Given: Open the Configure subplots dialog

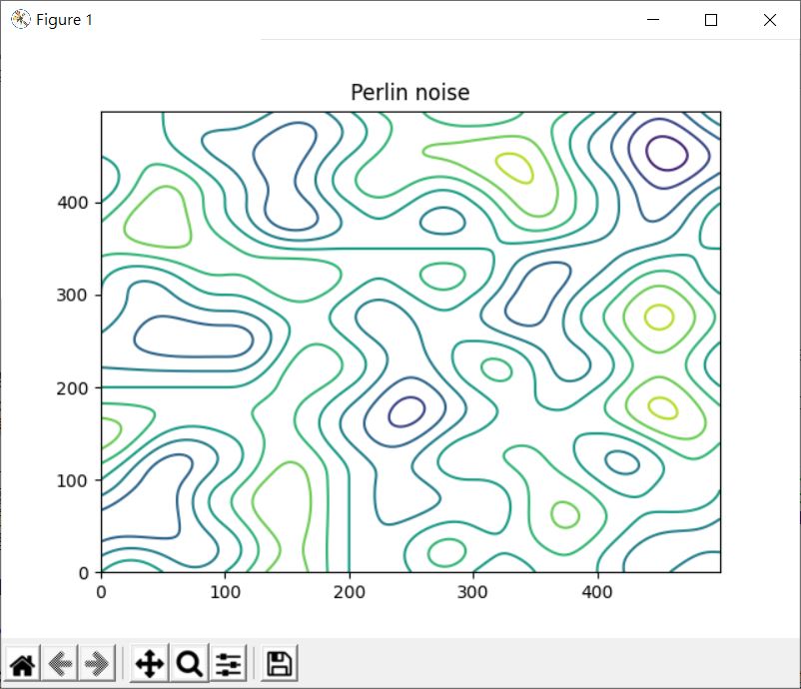Looking at the screenshot, I should [x=229, y=664].
